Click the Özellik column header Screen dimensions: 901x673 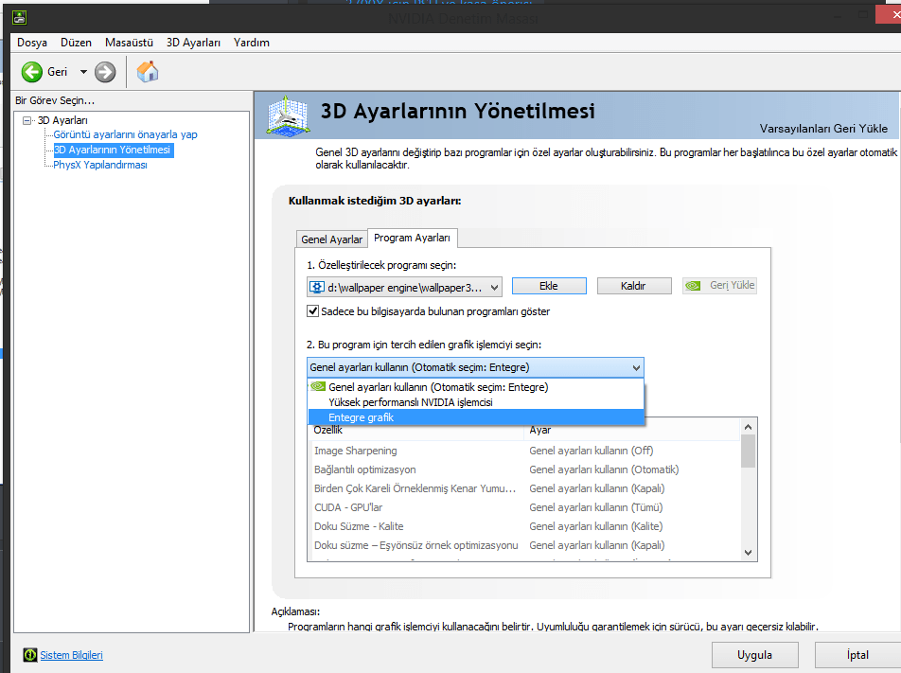coord(416,432)
